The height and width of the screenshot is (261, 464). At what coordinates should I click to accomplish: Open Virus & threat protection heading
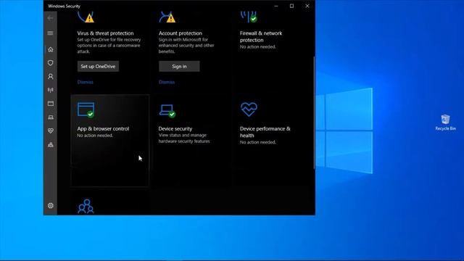105,33
